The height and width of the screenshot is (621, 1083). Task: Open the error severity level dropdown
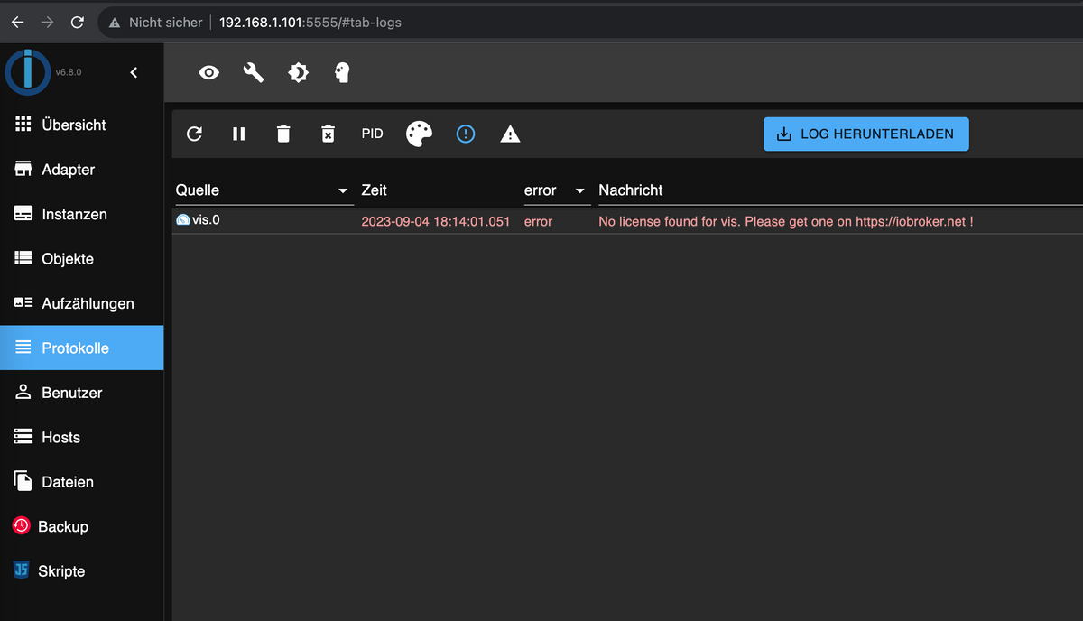[x=557, y=190]
